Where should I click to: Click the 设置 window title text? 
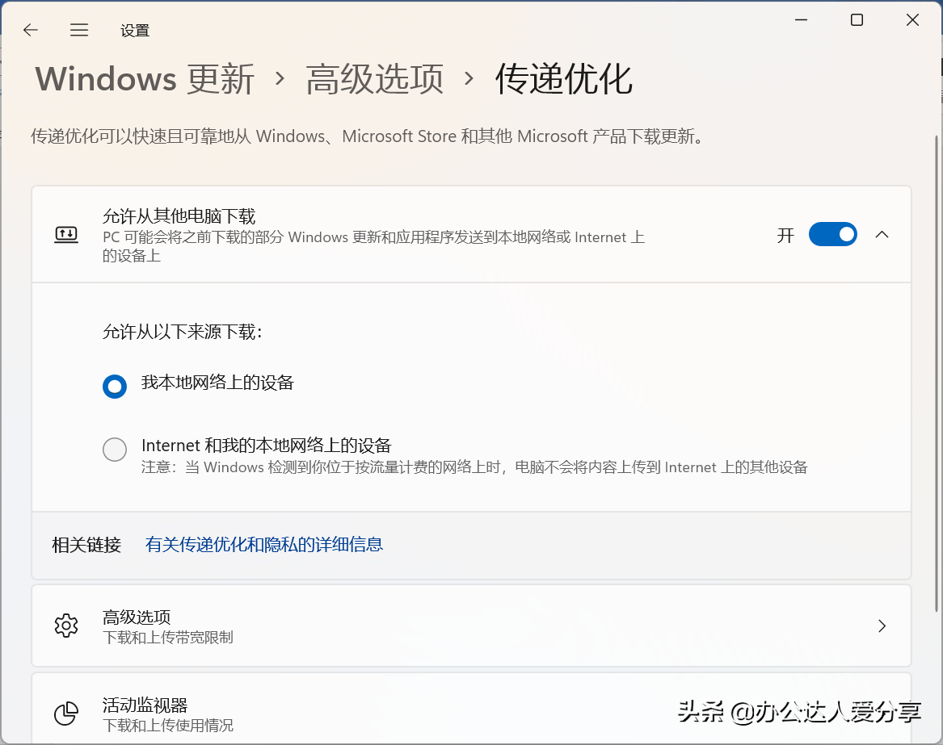coord(135,31)
